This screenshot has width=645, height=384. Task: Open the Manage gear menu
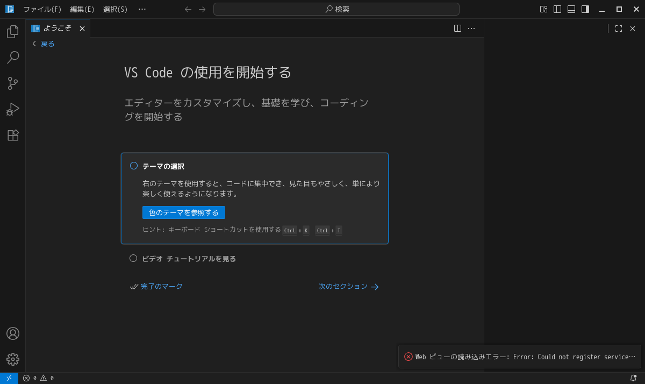pos(13,359)
